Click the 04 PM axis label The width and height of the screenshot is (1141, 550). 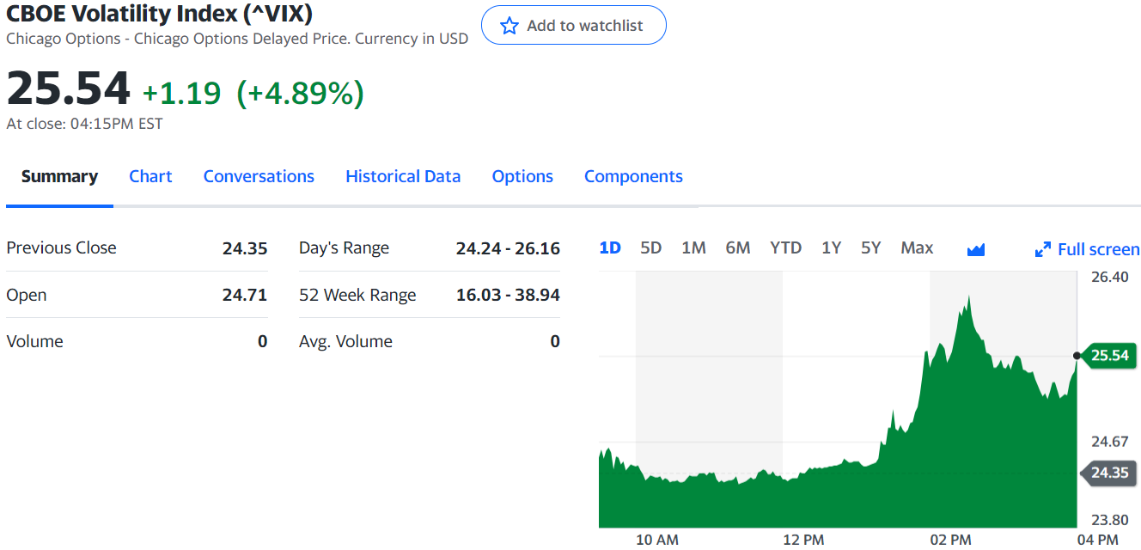click(x=1097, y=540)
